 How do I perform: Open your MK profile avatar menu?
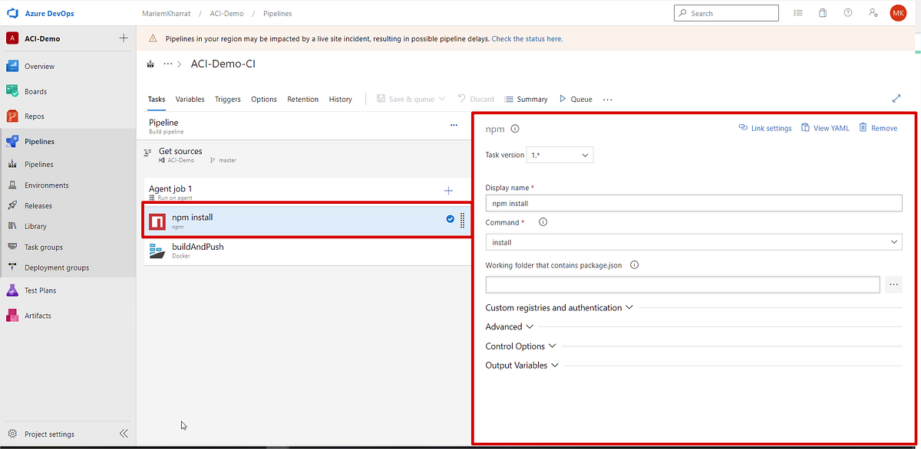pos(897,12)
